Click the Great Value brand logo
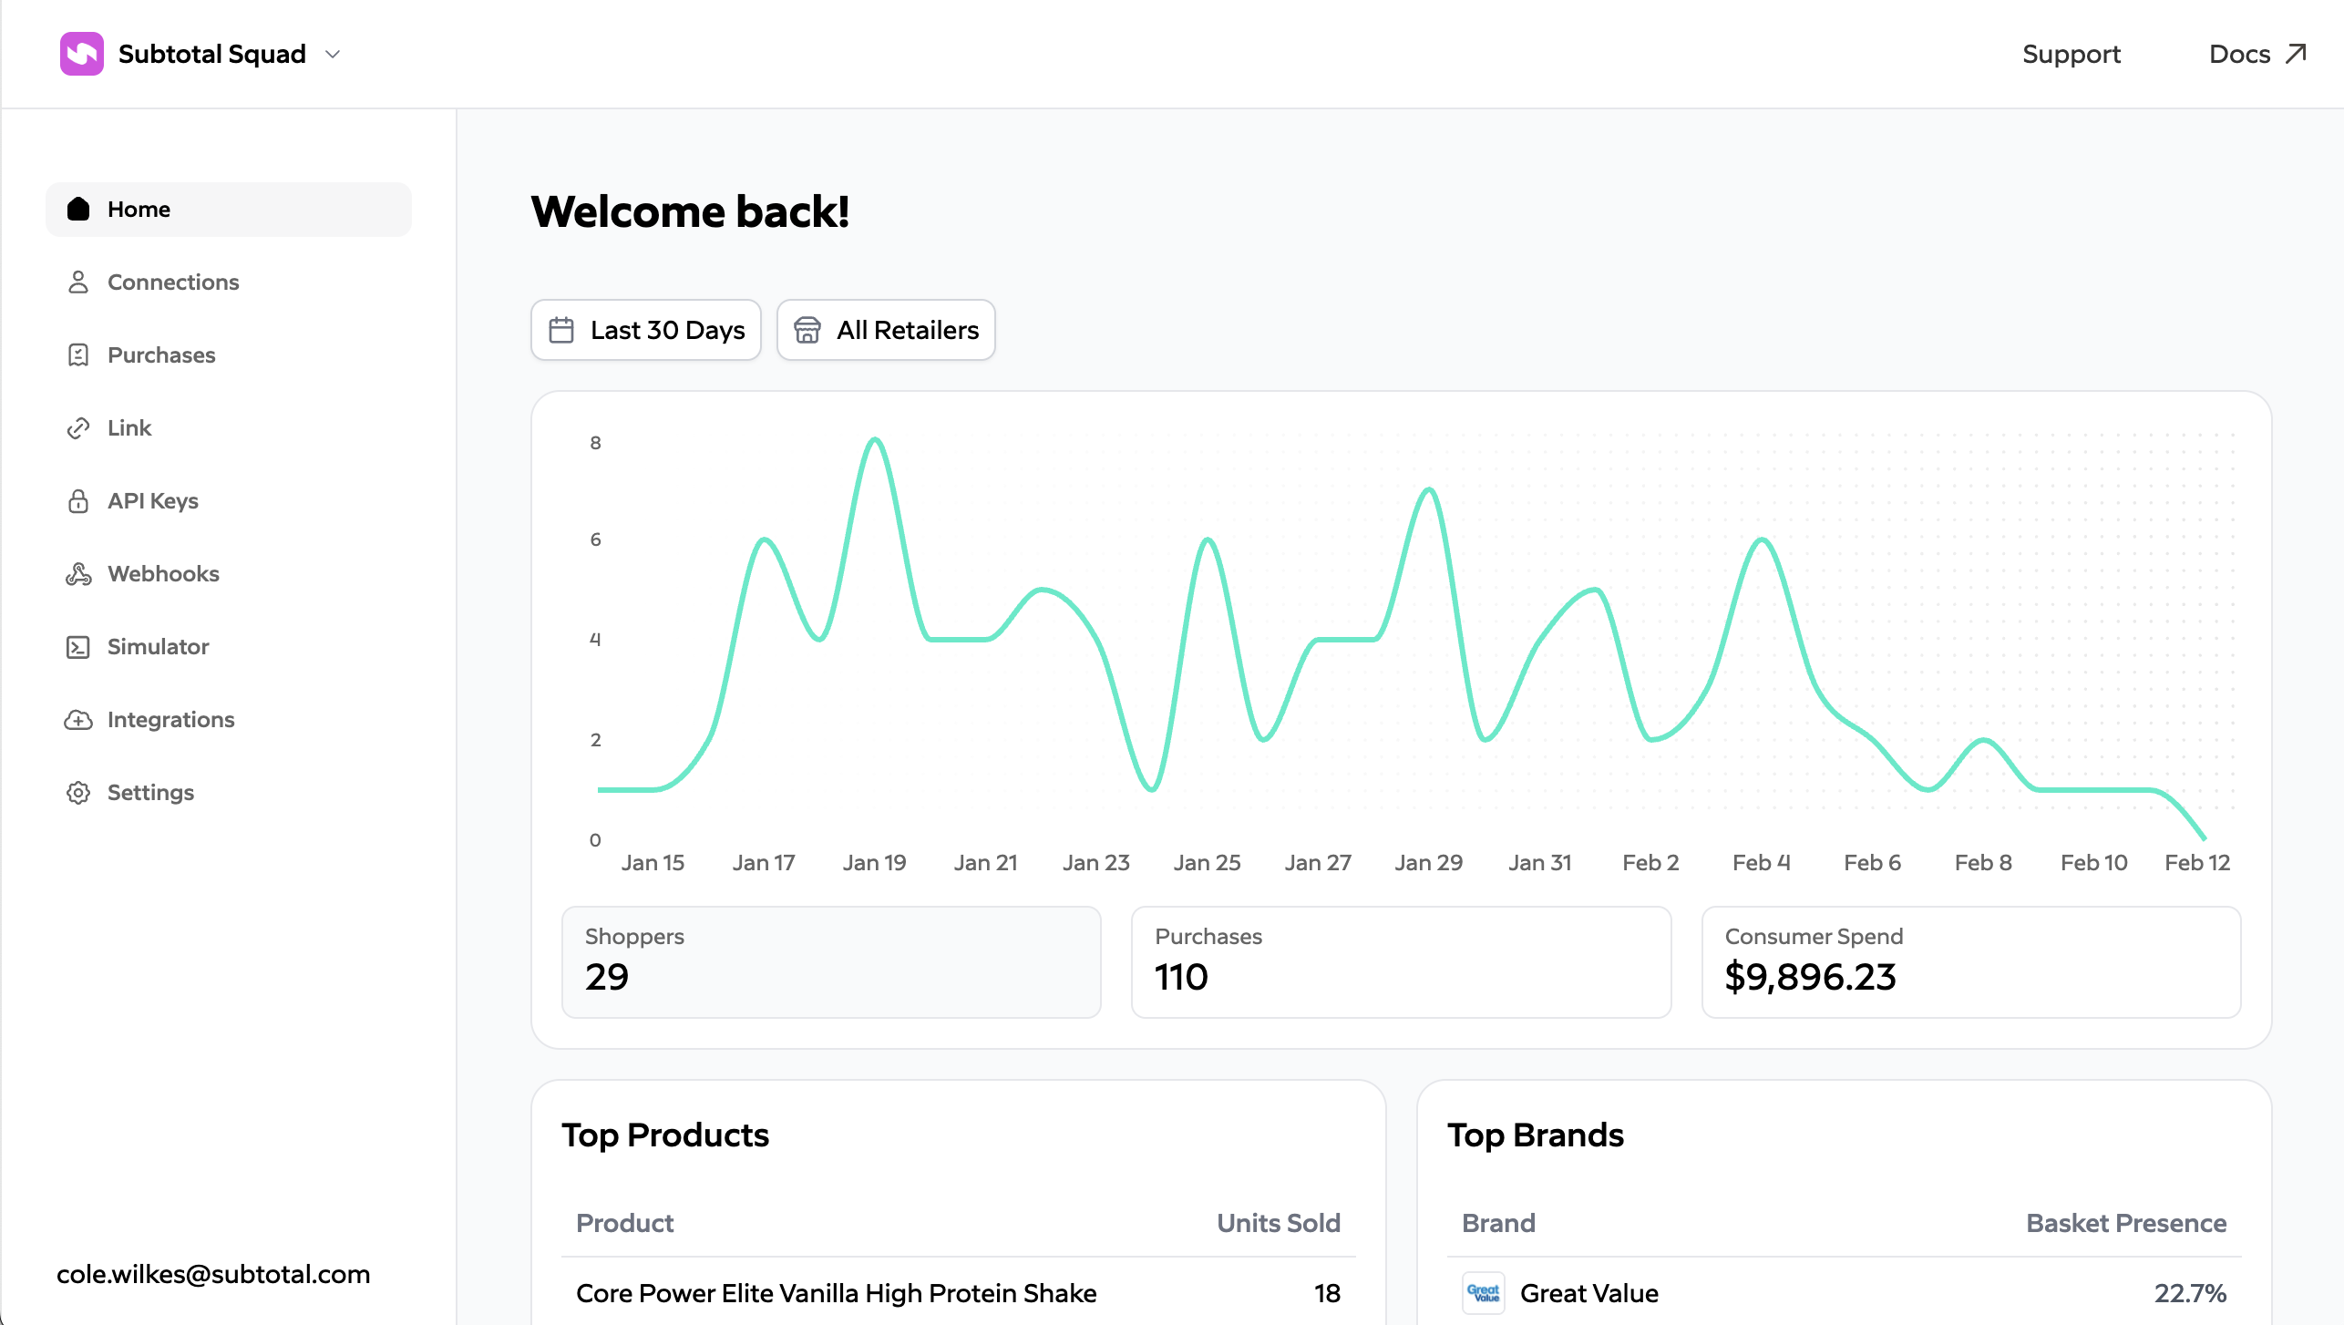2344x1325 pixels. tap(1483, 1293)
